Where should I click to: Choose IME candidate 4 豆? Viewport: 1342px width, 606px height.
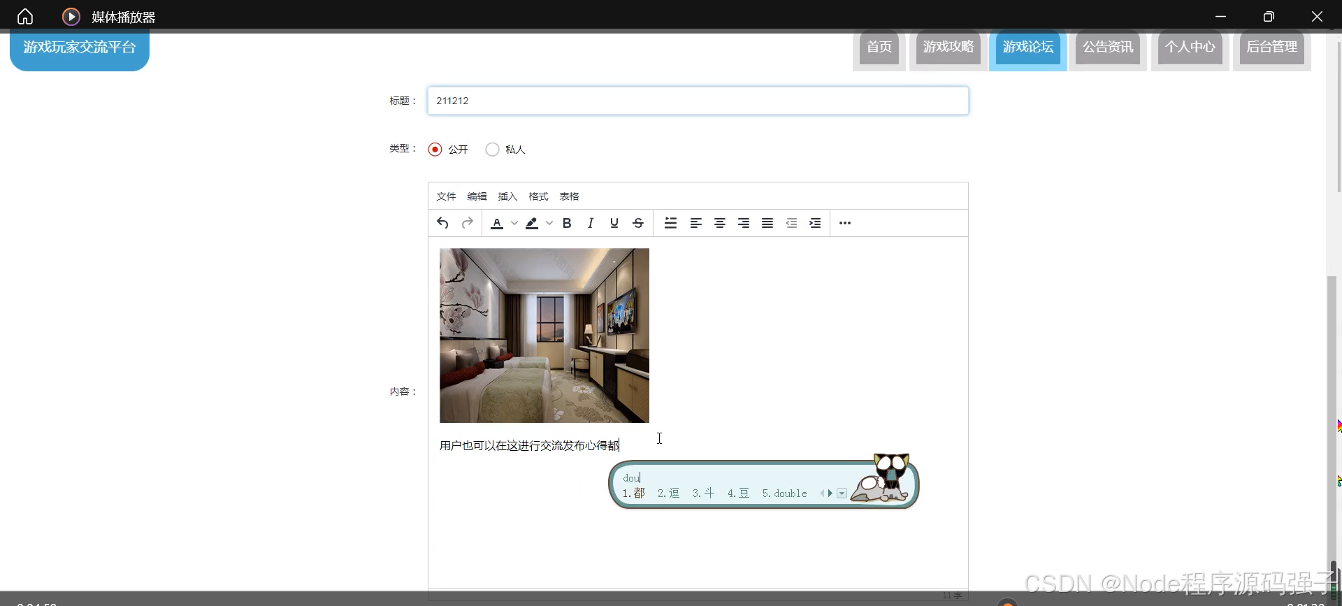click(739, 493)
